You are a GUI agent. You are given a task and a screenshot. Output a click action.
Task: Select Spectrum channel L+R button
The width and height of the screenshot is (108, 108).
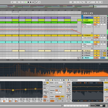tap(61, 87)
